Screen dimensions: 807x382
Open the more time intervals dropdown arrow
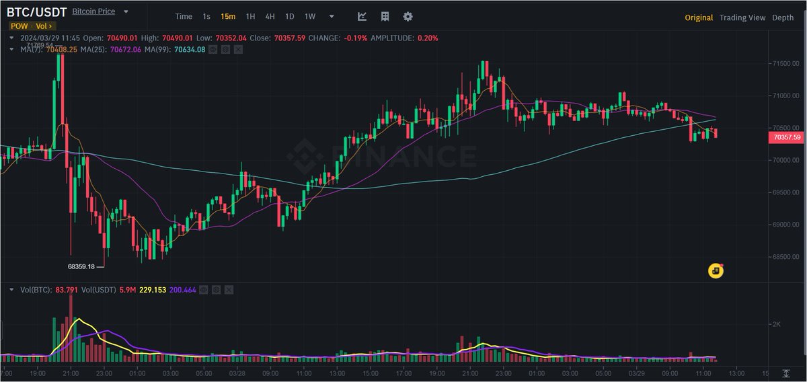(332, 17)
